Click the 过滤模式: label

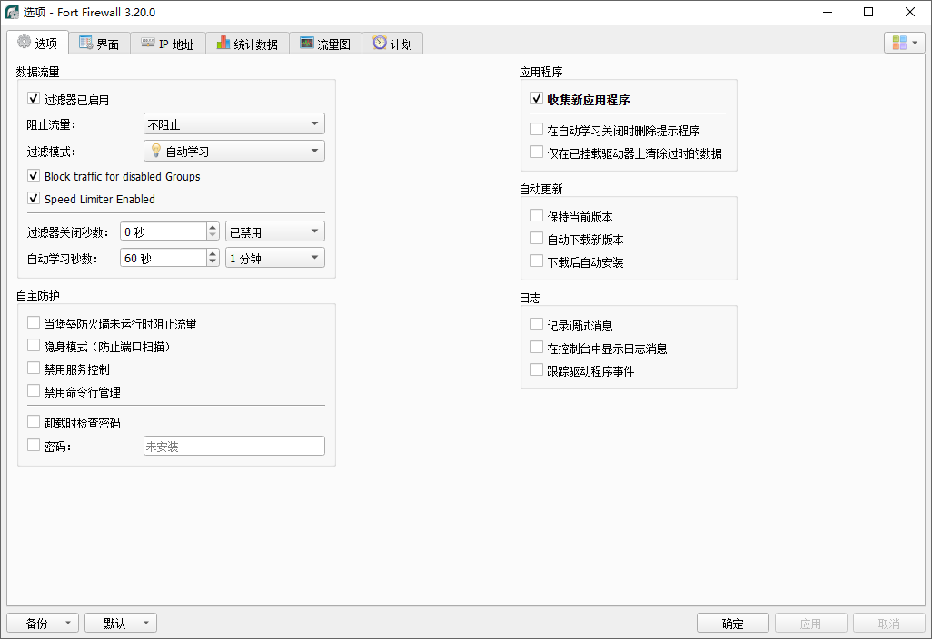coord(51,152)
